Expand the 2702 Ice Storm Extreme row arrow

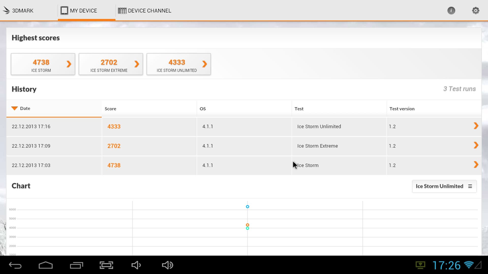[x=476, y=145]
